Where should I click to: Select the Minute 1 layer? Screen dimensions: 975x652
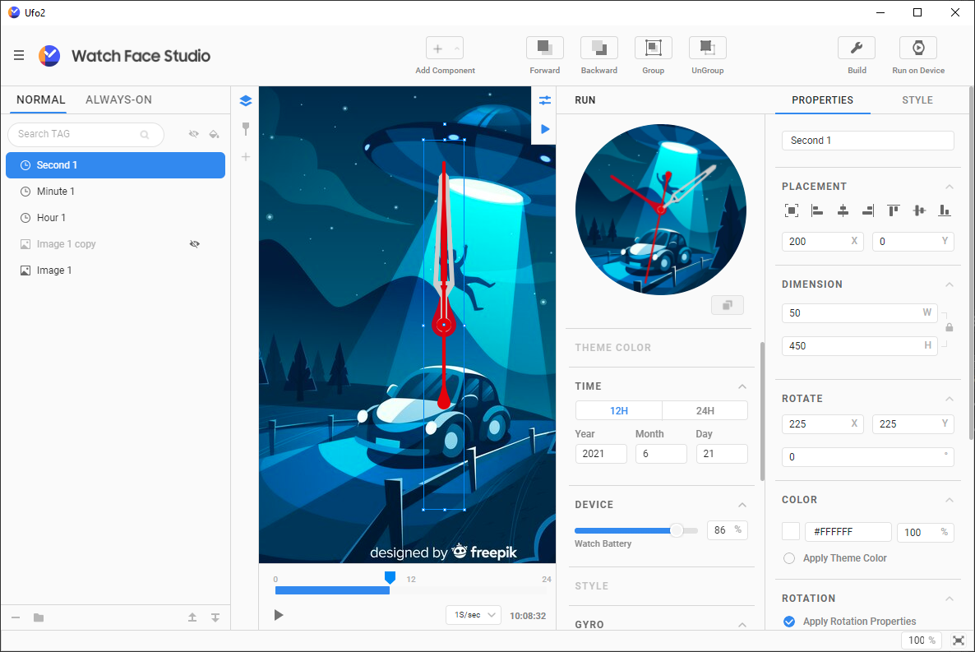pos(56,192)
